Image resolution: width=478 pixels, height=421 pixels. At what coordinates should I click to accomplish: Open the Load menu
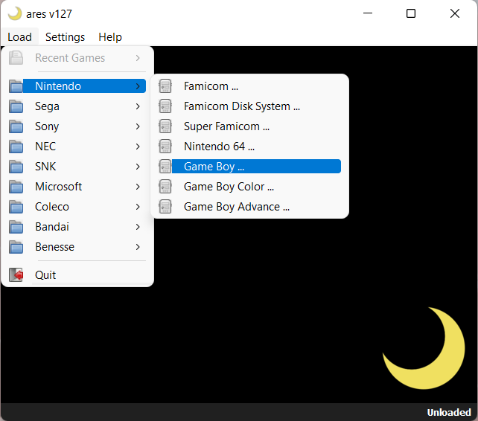[20, 37]
